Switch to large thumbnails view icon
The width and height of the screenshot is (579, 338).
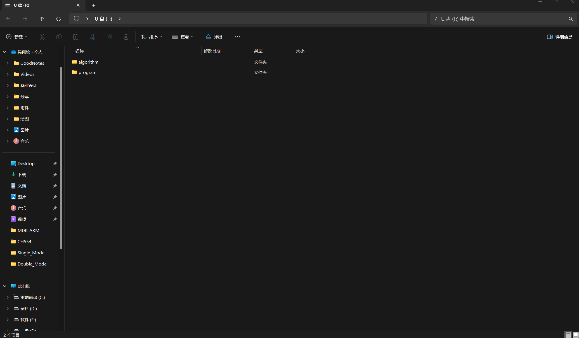tap(576, 335)
